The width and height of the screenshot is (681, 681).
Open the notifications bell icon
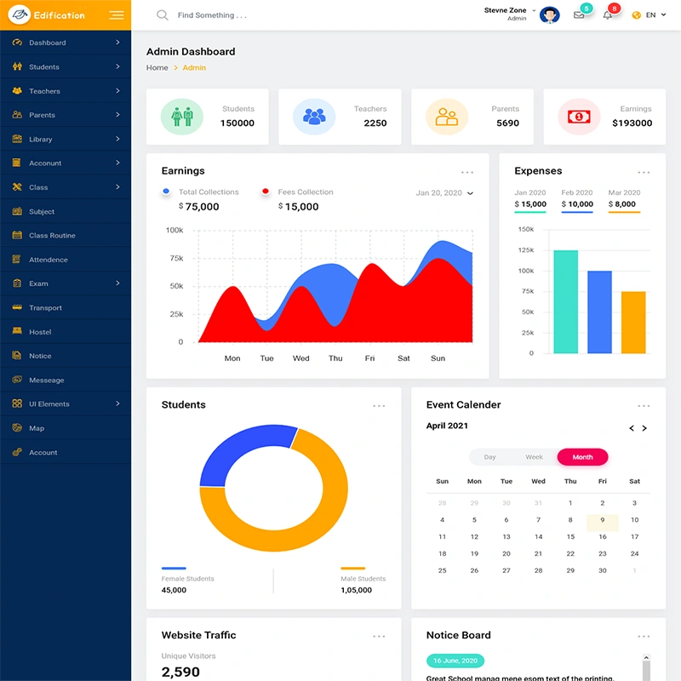tap(608, 15)
